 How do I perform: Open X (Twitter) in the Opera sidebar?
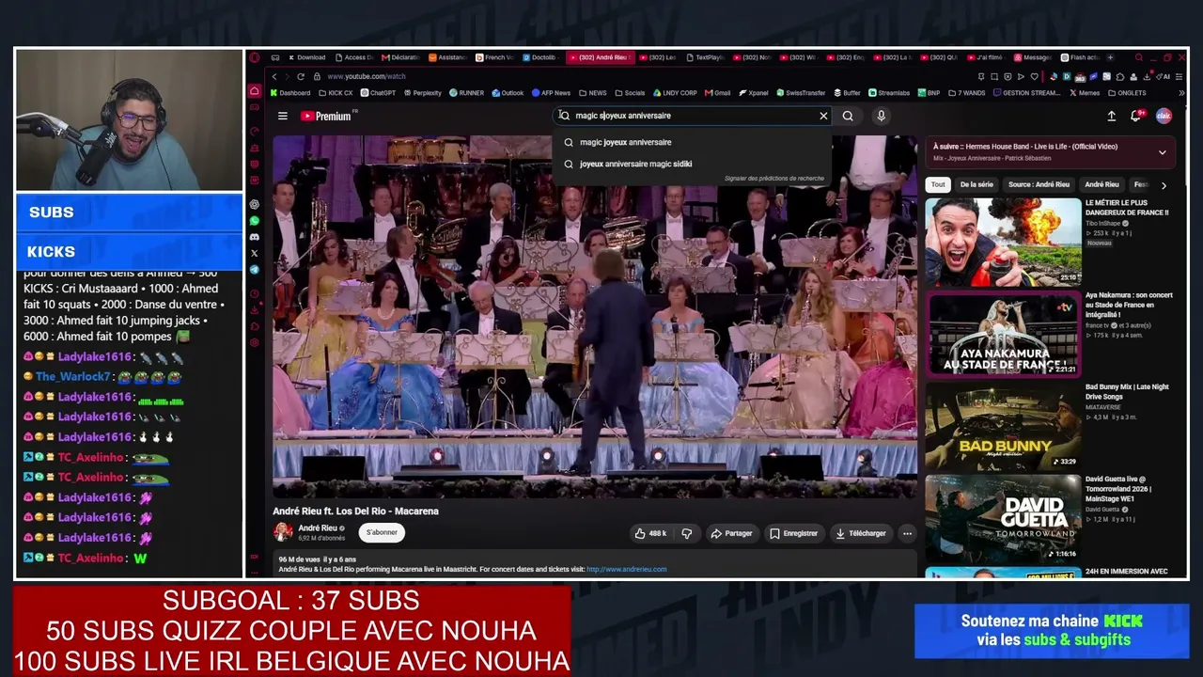click(x=254, y=254)
